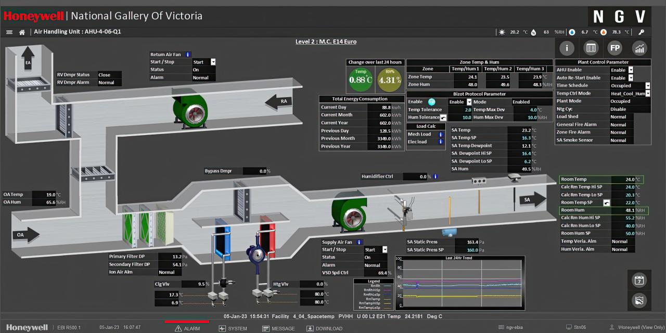This screenshot has height=333, width=666.
Task: Go to the Home page icon
Action: [22, 32]
